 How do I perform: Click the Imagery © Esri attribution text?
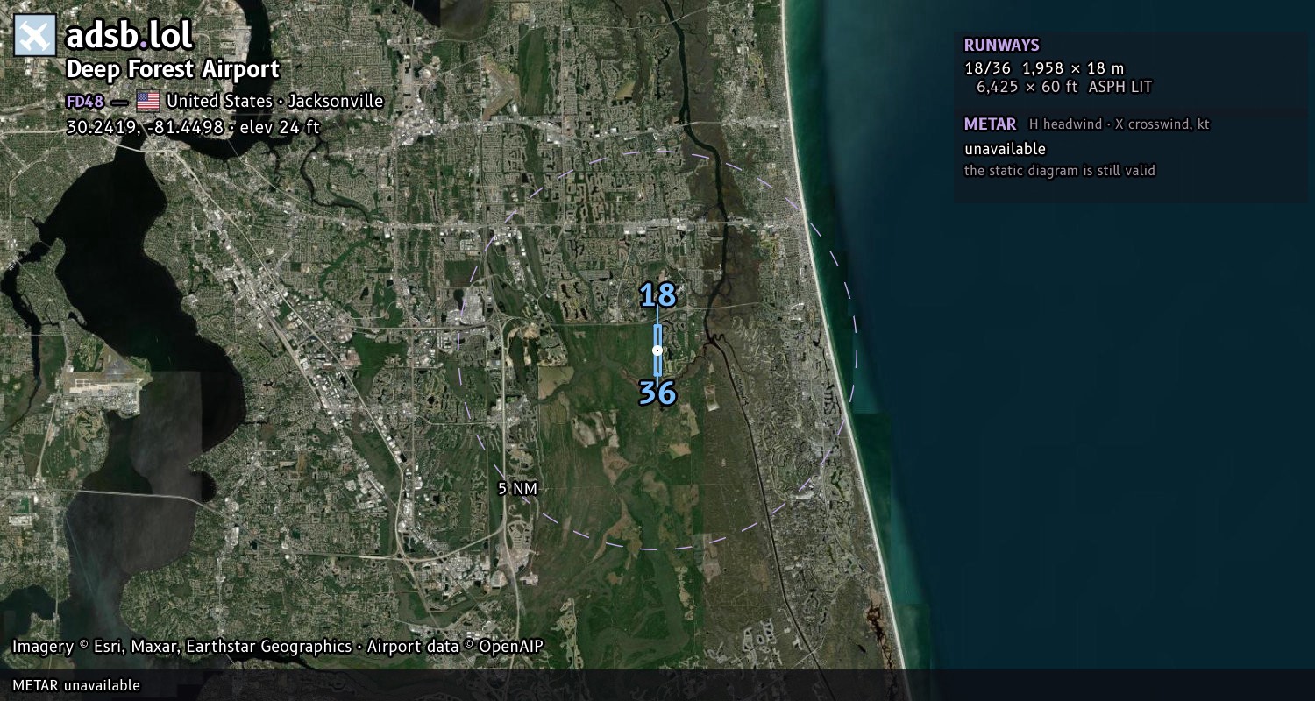tap(278, 647)
